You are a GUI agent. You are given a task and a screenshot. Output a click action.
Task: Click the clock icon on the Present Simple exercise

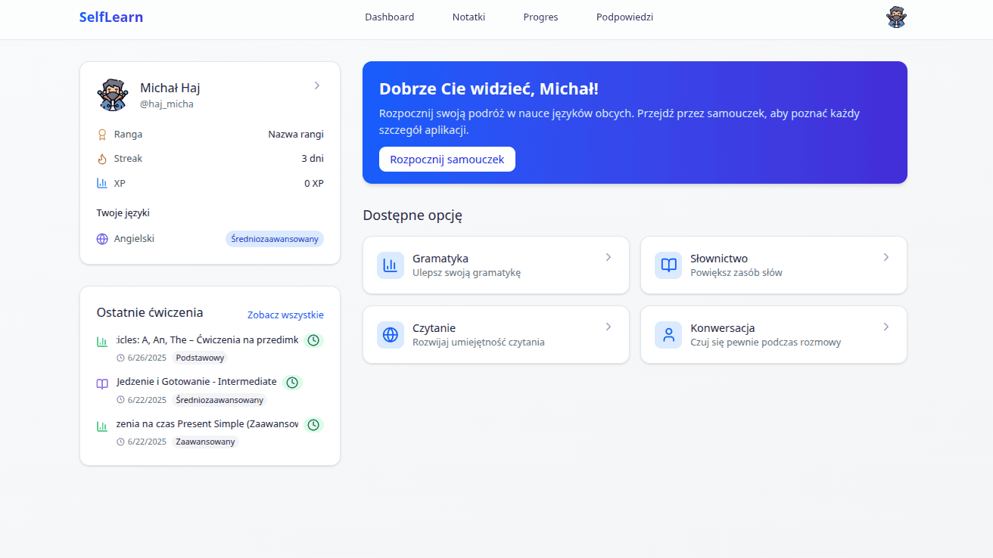point(313,424)
